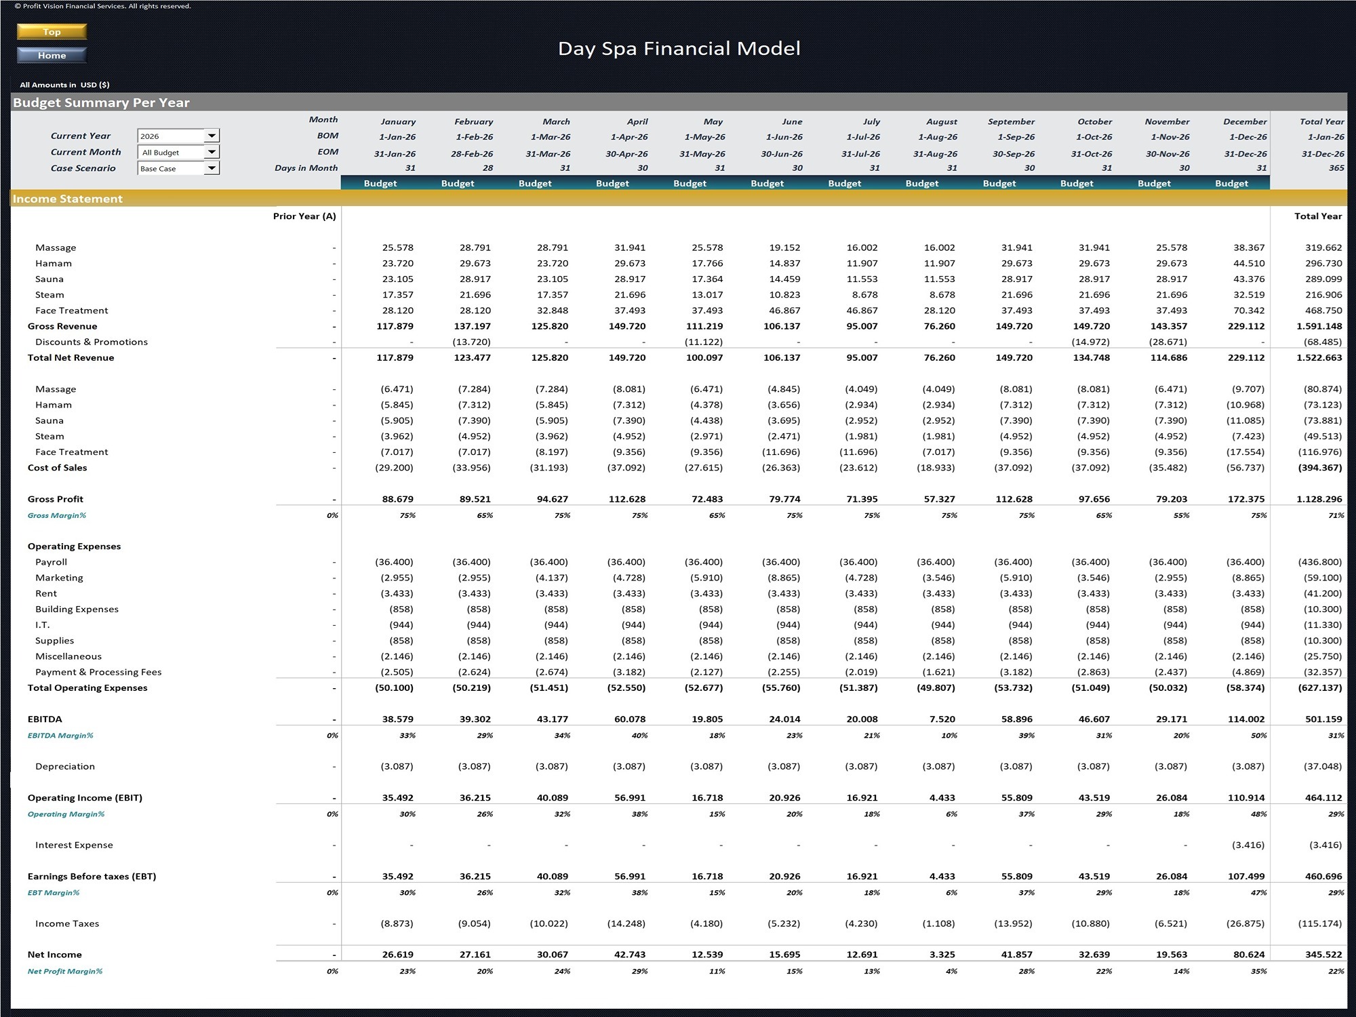
Task: Select the Interest Expense row label
Action: [x=74, y=845]
